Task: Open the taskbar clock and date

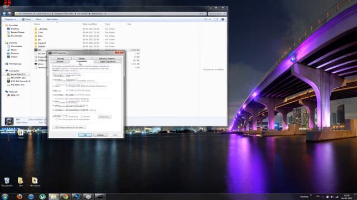Action: point(347,197)
